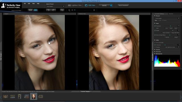Select the selected portrait thumbnail in filmstrip
This screenshot has width=182, height=102.
34,96
